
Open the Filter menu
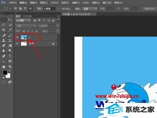(76, 3)
